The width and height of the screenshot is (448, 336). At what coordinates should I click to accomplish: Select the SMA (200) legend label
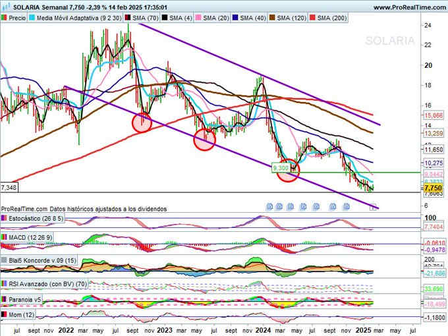click(331, 18)
